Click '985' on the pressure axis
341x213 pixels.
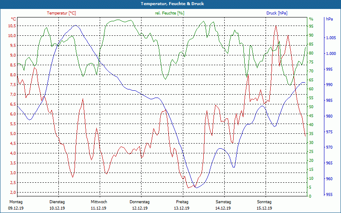pos(329,101)
